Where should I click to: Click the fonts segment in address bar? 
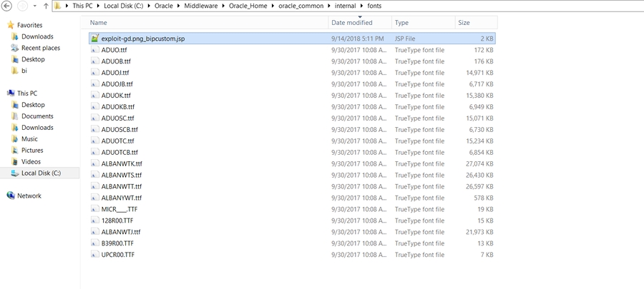point(374,6)
